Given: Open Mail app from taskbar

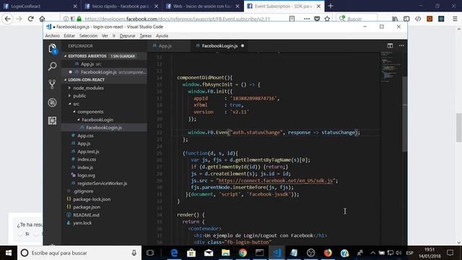Looking at the screenshot, I should [x=209, y=253].
